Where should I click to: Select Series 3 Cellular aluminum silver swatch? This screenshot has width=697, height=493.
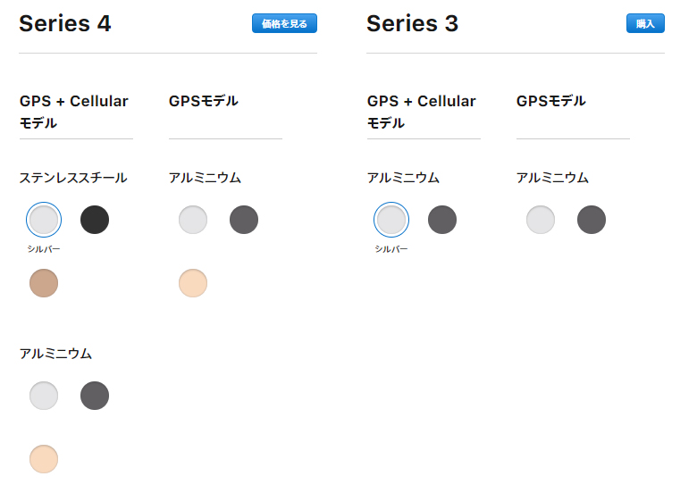coord(391,220)
